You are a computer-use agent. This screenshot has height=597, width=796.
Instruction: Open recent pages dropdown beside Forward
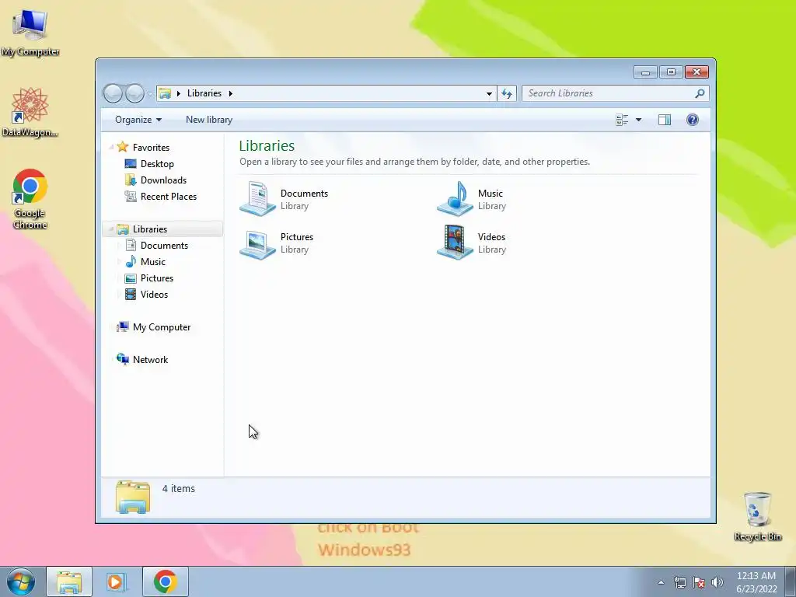coord(150,94)
